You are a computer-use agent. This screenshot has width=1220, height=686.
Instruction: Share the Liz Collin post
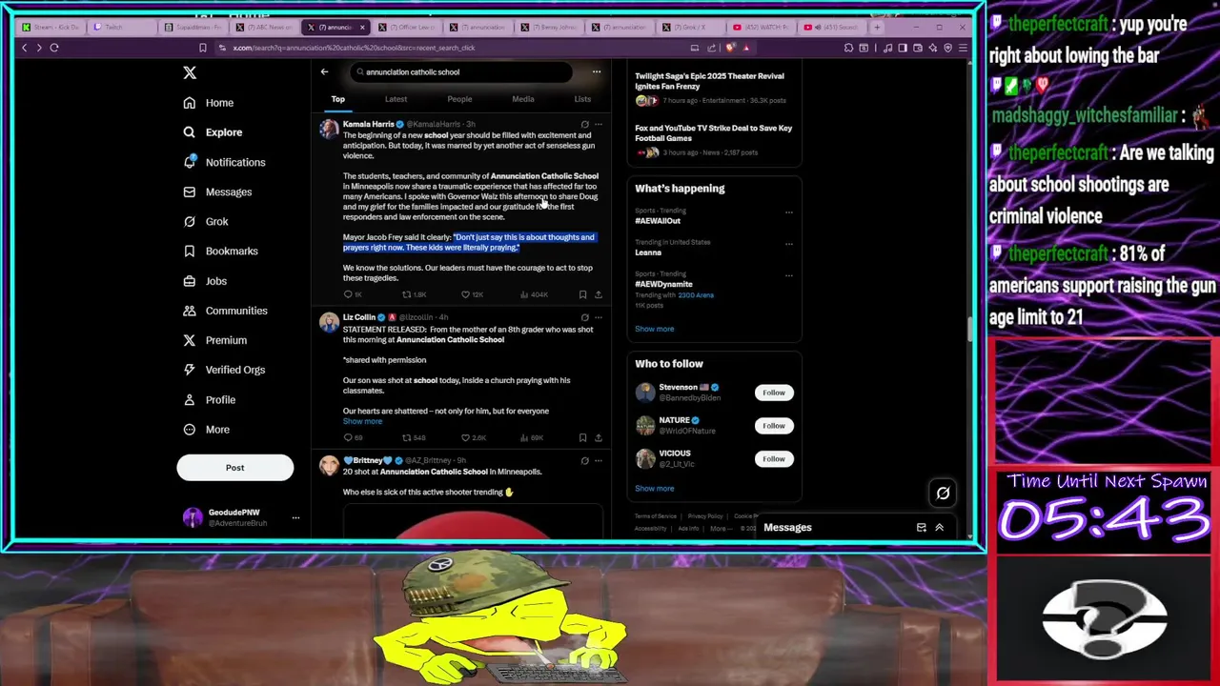(x=599, y=437)
